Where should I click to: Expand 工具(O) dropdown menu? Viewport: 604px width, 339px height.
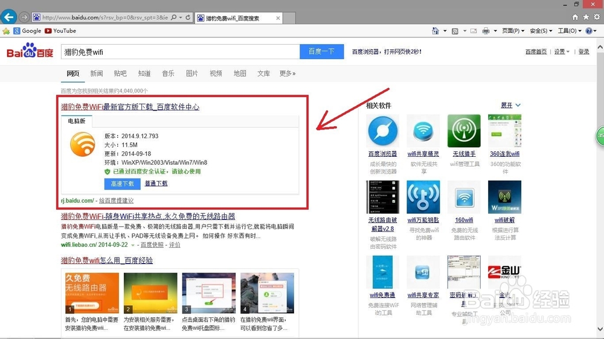(570, 31)
